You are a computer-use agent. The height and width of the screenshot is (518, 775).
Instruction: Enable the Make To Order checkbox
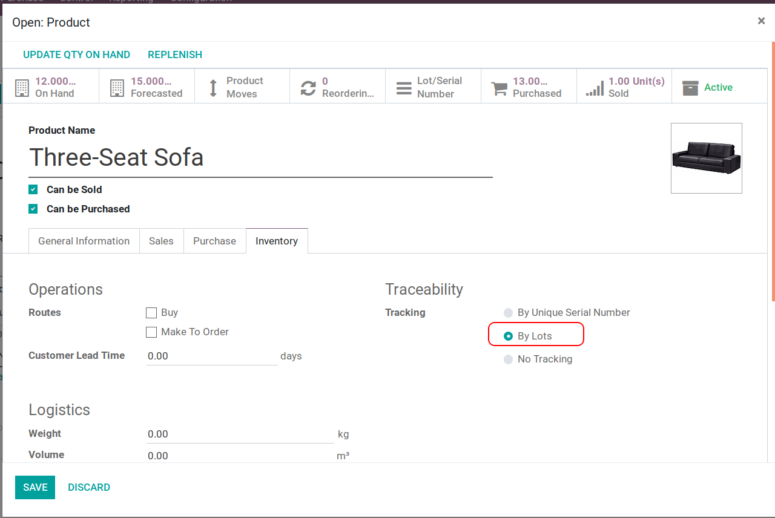click(x=151, y=332)
